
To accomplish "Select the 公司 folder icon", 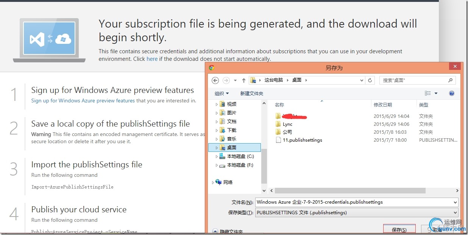I will click(x=278, y=132).
